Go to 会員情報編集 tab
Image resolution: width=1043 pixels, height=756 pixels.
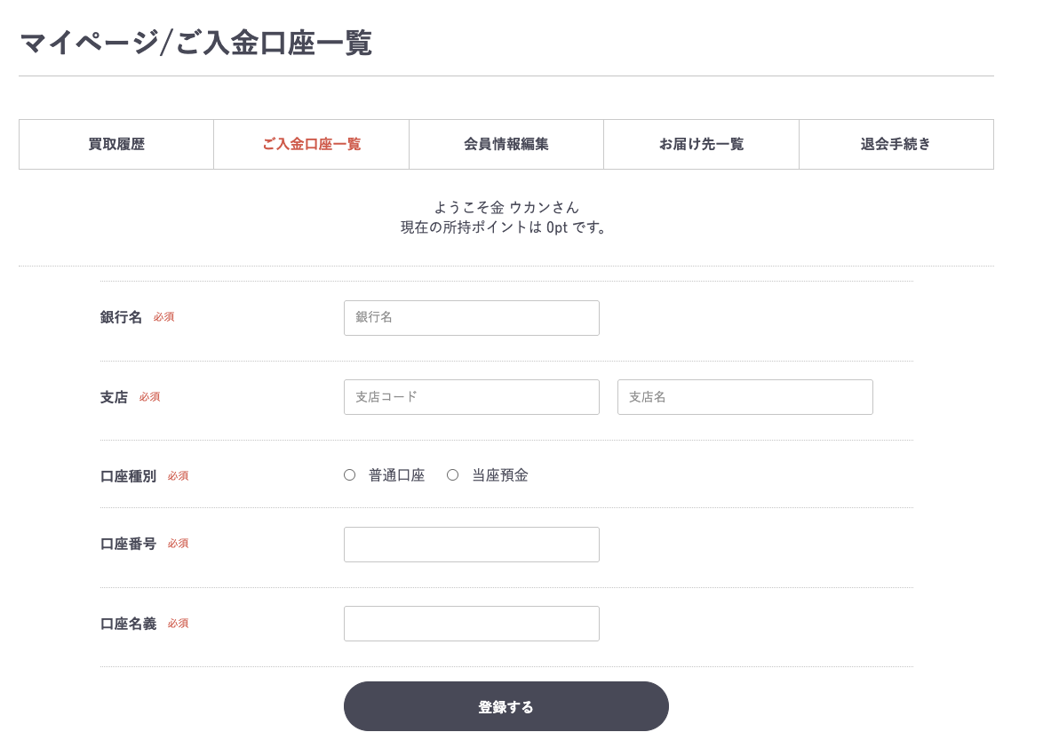[506, 144]
